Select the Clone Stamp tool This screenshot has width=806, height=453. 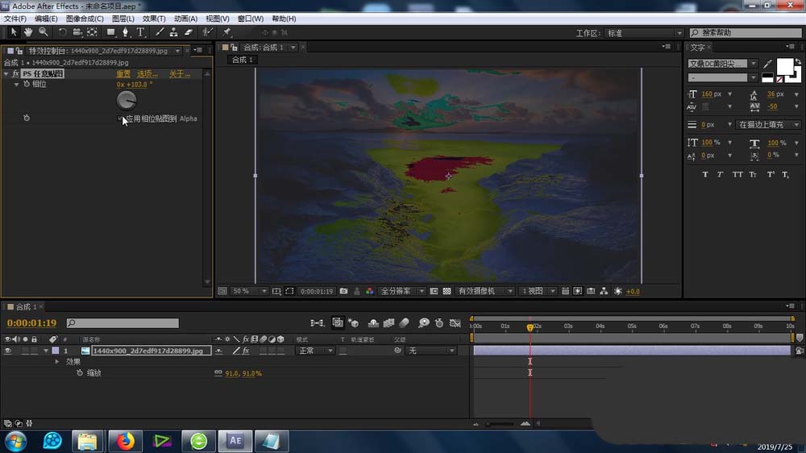point(173,32)
